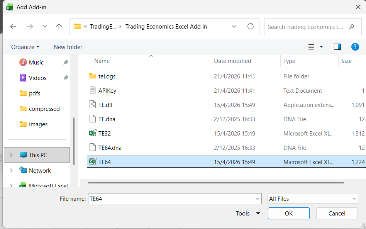This screenshot has width=366, height=229.
Task: Select the TE64 Excel add-in row
Action: click(x=226, y=162)
